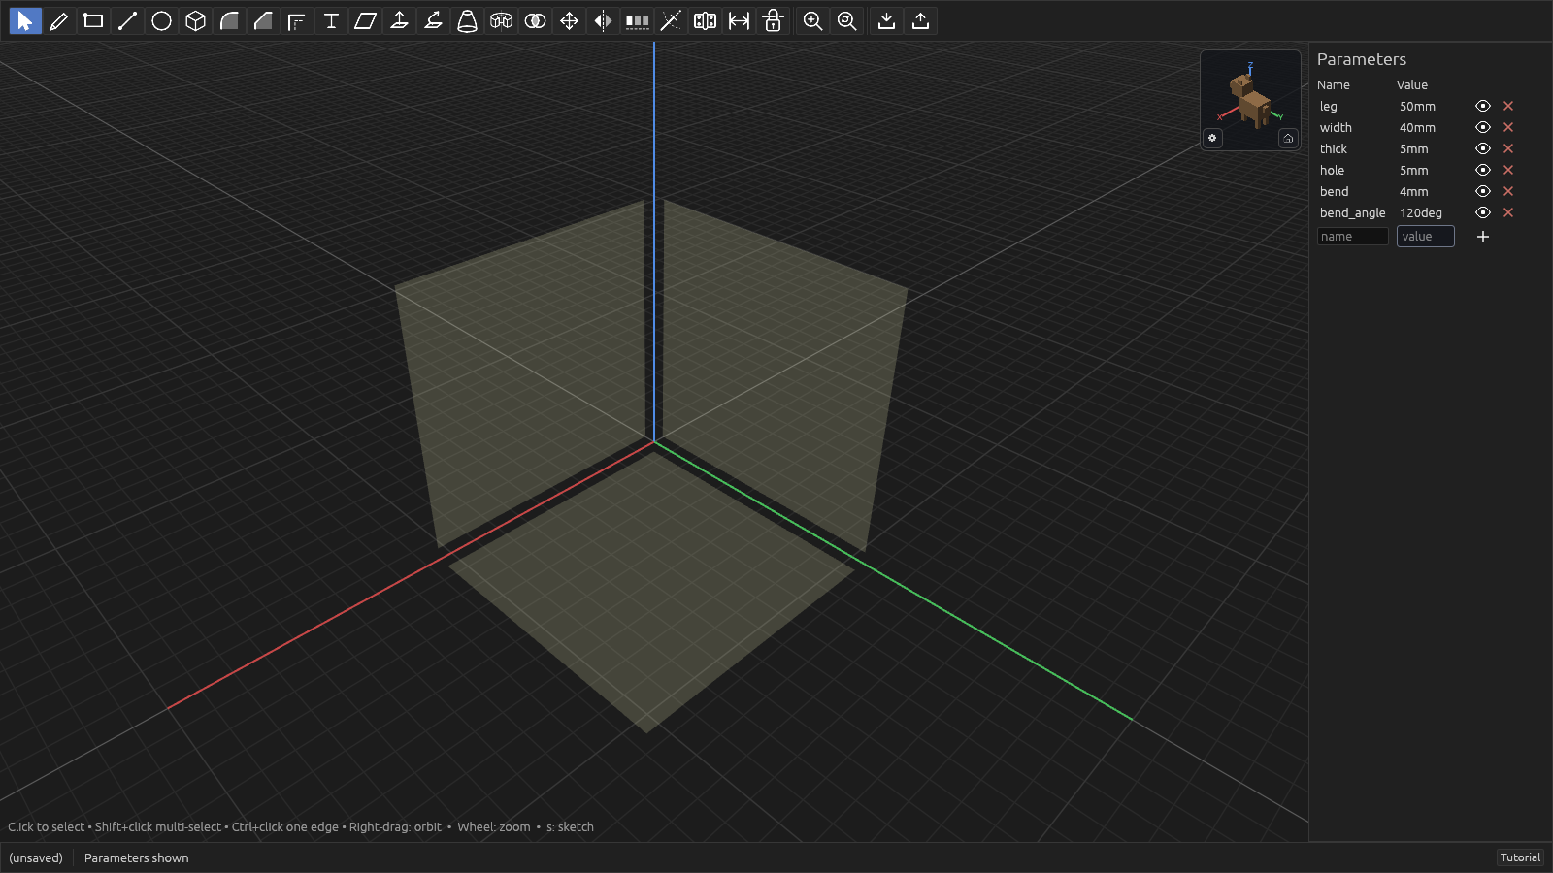Screen dimensions: 1553x873
Task: Add parameter with the plus button
Action: (1483, 237)
